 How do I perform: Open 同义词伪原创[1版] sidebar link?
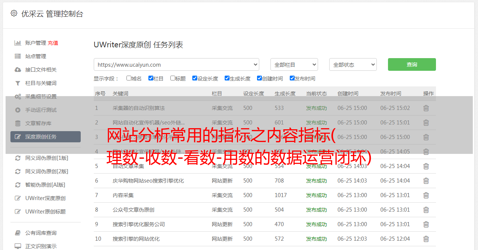coord(47,158)
